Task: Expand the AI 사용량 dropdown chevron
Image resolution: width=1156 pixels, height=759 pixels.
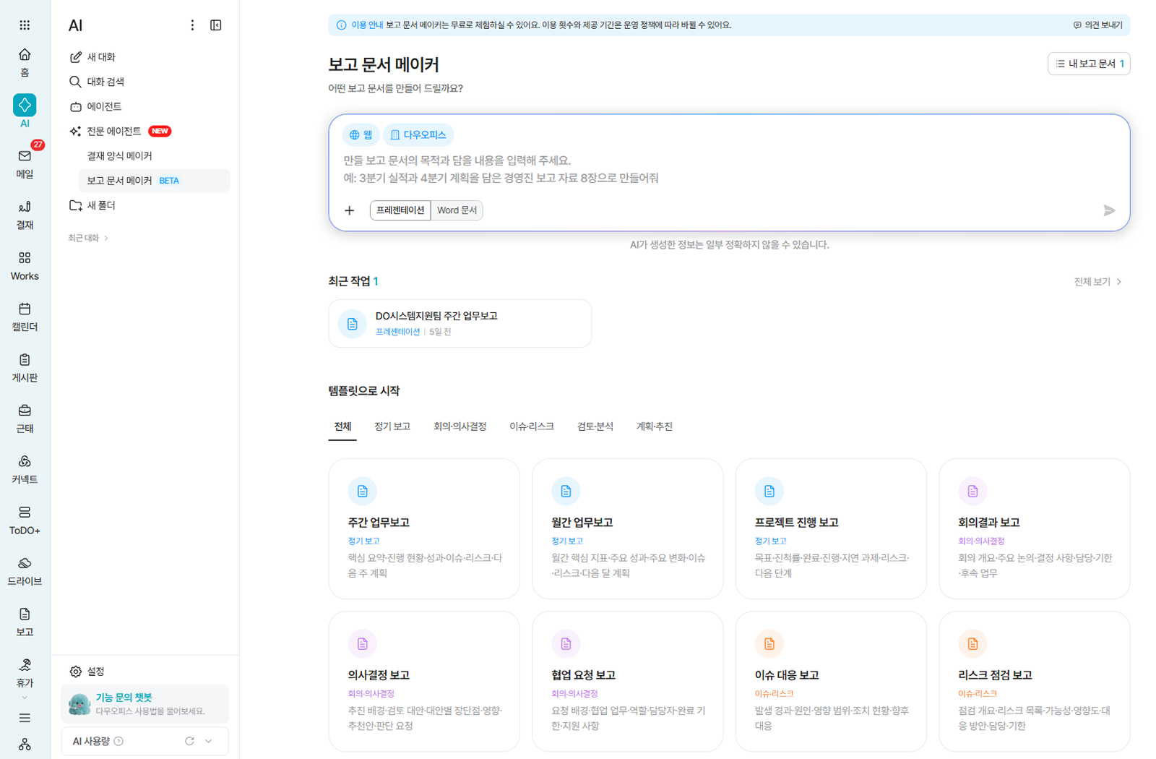Action: [x=209, y=741]
